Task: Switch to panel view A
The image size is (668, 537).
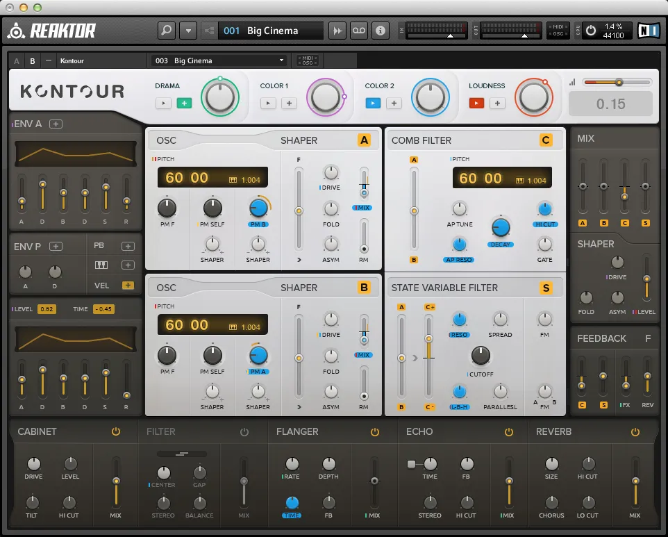Action: click(x=17, y=61)
